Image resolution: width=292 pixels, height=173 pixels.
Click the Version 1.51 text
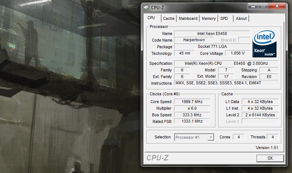tap(267, 148)
